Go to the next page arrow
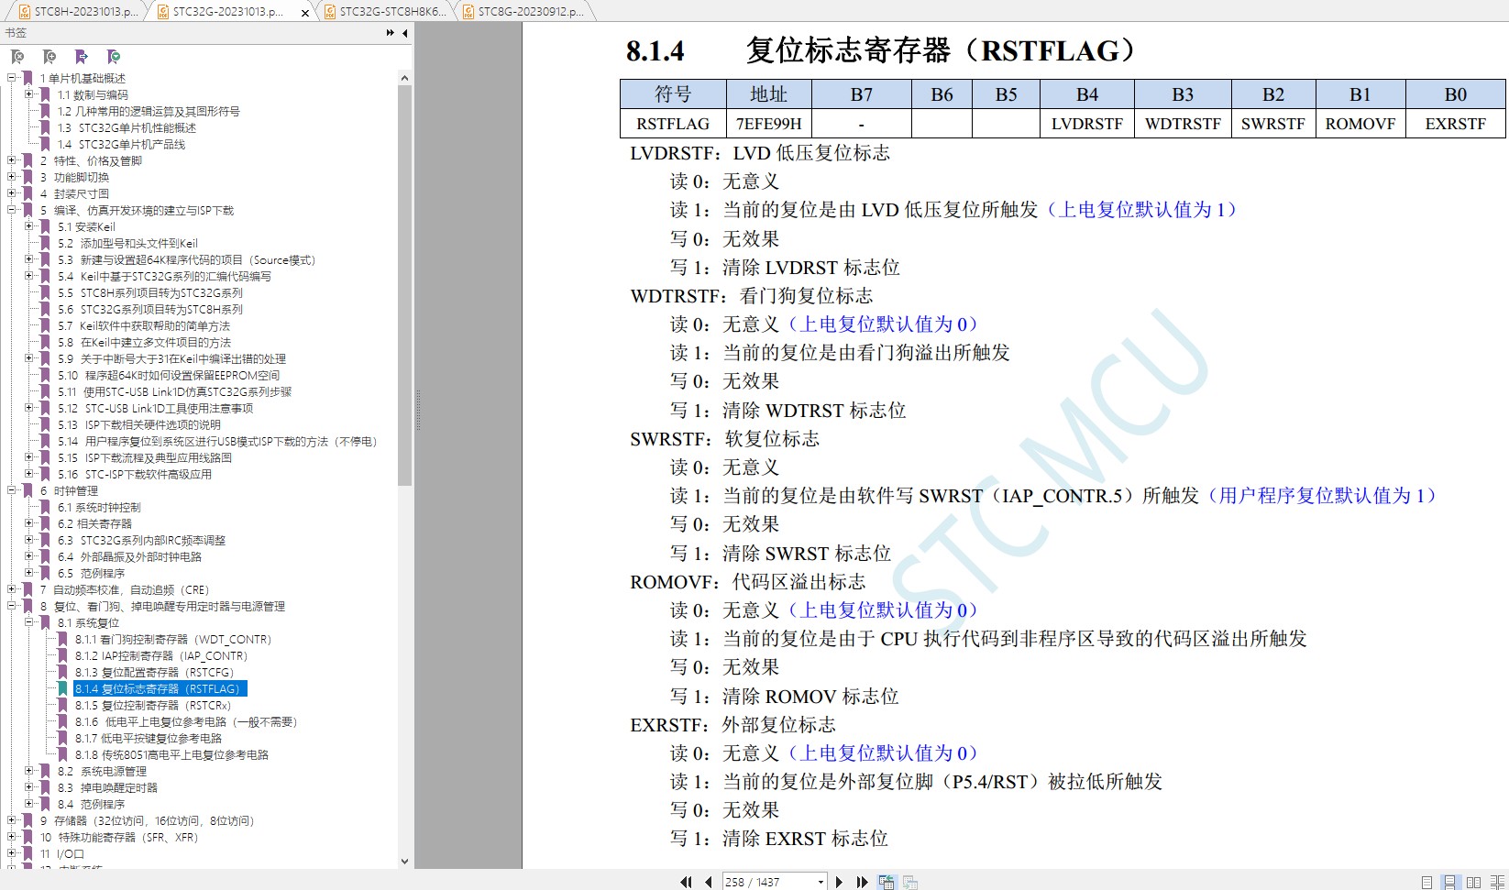The height and width of the screenshot is (890, 1509). click(839, 882)
